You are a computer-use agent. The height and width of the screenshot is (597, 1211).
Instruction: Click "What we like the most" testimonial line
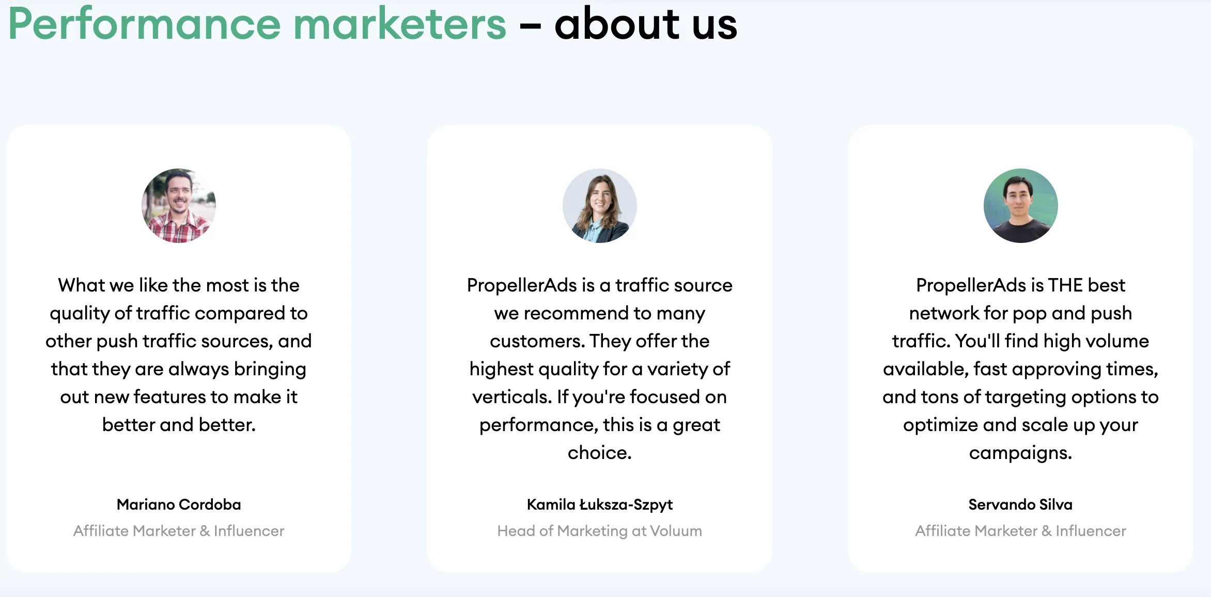click(x=179, y=285)
